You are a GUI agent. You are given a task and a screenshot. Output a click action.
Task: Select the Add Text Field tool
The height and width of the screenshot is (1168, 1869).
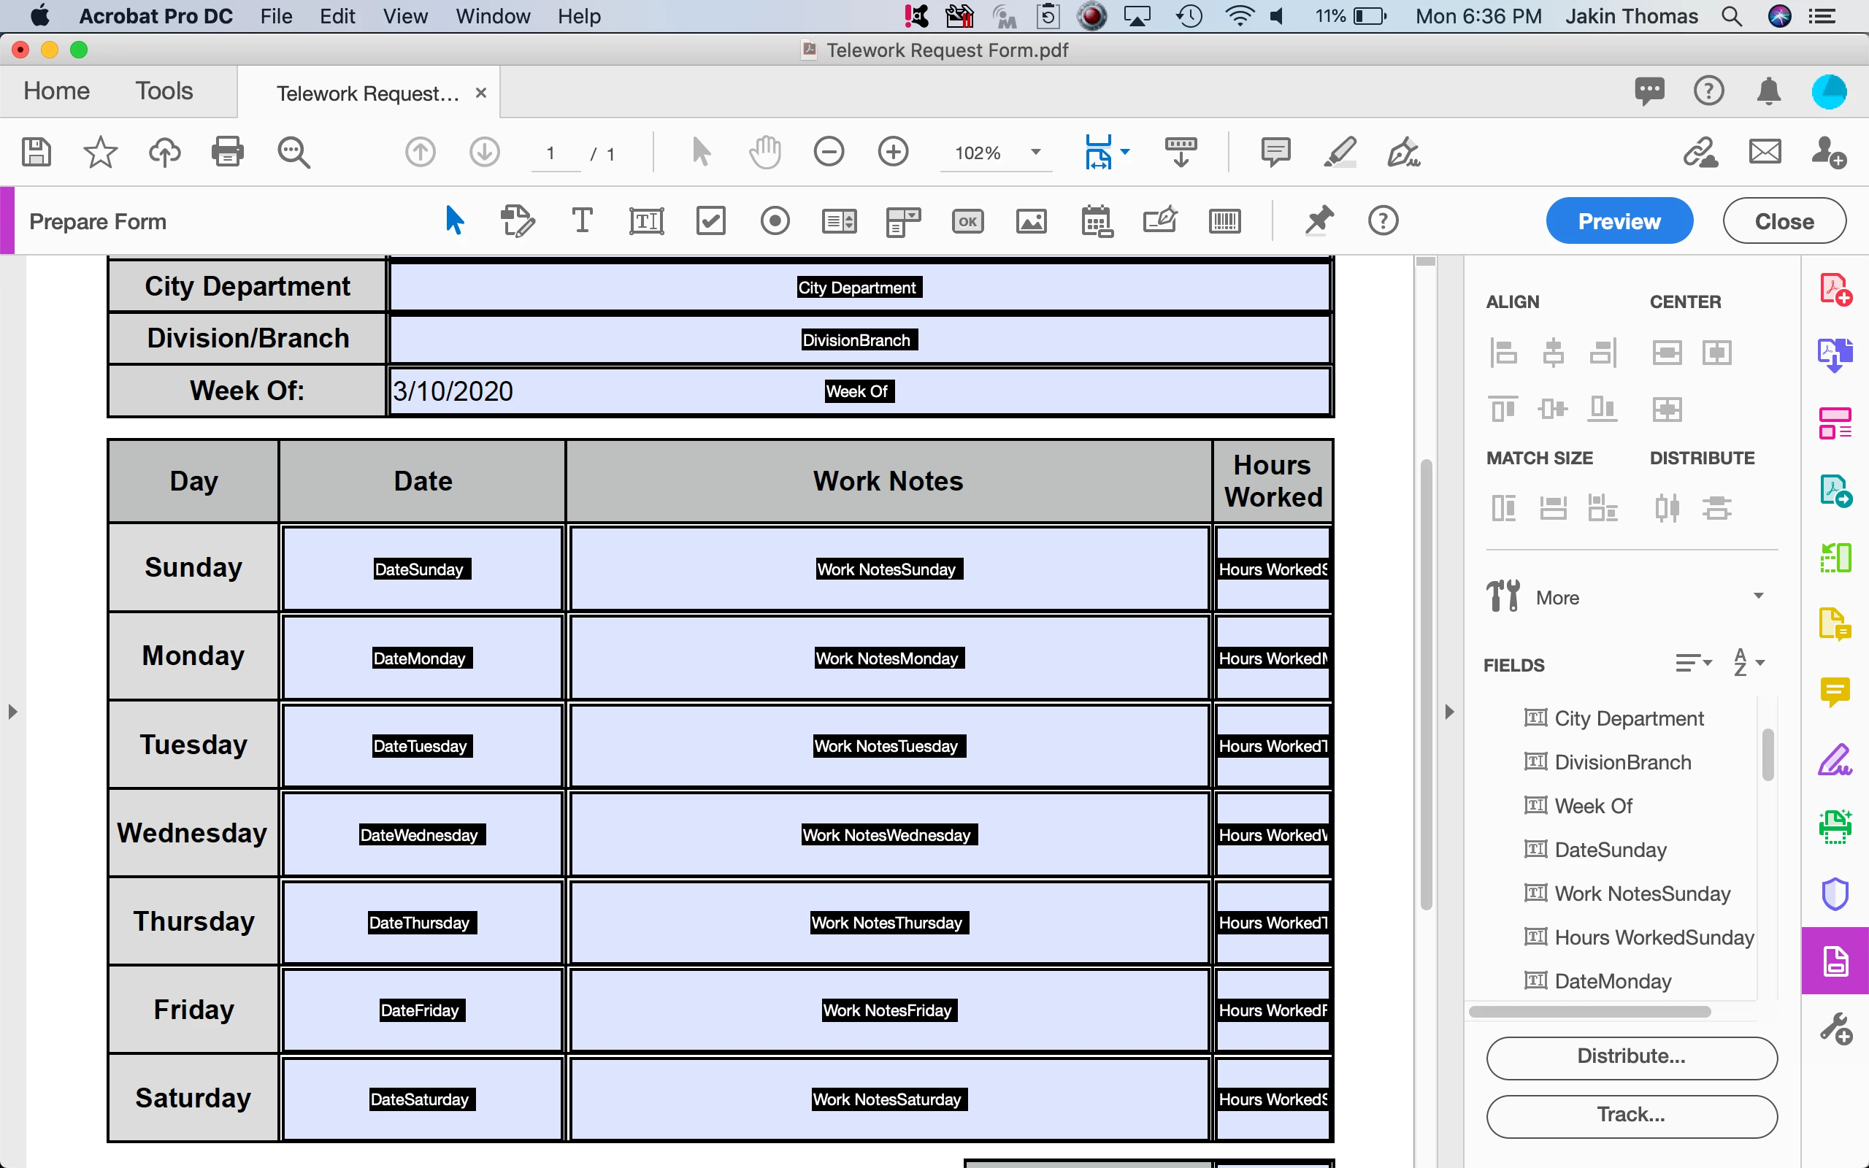point(645,222)
